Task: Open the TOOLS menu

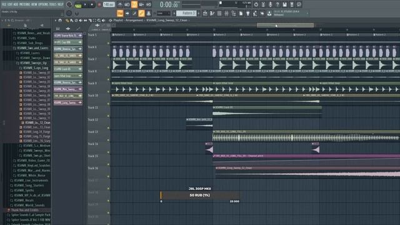Action: pyautogui.click(x=52, y=4)
